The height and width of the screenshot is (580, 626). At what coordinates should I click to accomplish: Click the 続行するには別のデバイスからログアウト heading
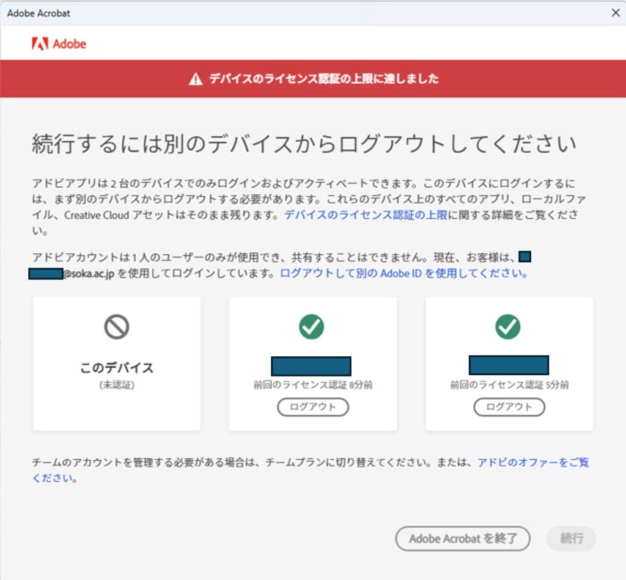pyautogui.click(x=304, y=145)
